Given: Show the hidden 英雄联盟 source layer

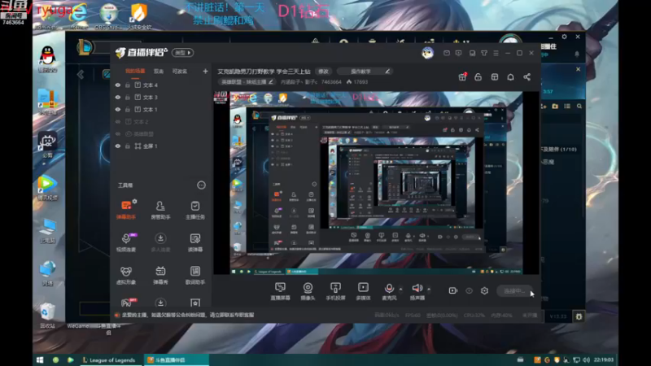Looking at the screenshot, I should pos(118,134).
